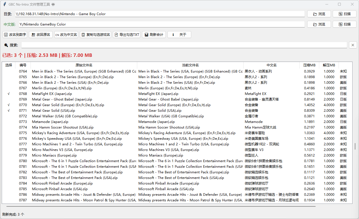
Task: Click compressed size value 1.1891
Action: (309, 122)
